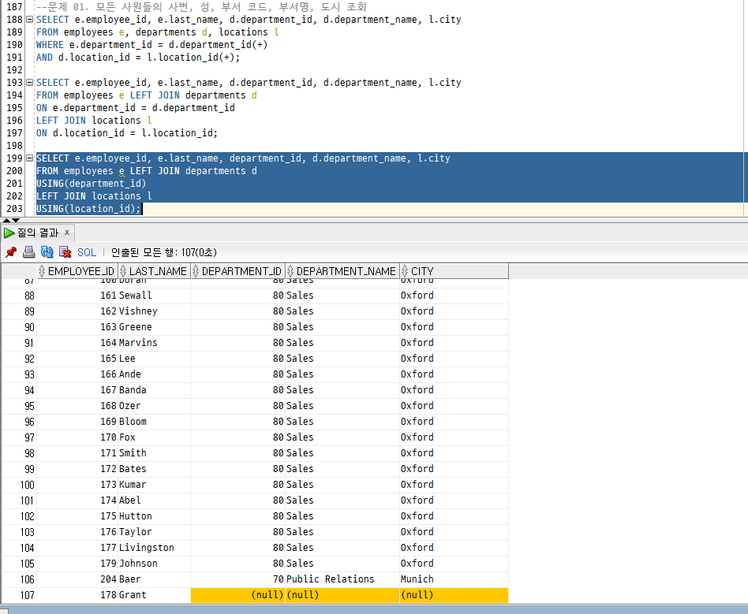Select the 'Hutton' last name cell
The image size is (748, 614).
coord(154,515)
